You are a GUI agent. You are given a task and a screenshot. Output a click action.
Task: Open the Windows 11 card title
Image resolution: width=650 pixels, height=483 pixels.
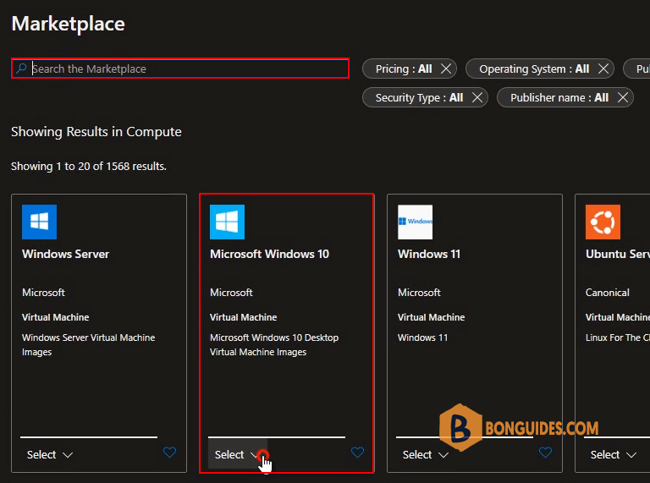tap(429, 254)
